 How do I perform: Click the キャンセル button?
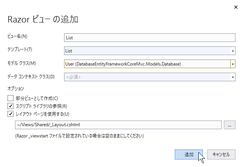point(221,155)
